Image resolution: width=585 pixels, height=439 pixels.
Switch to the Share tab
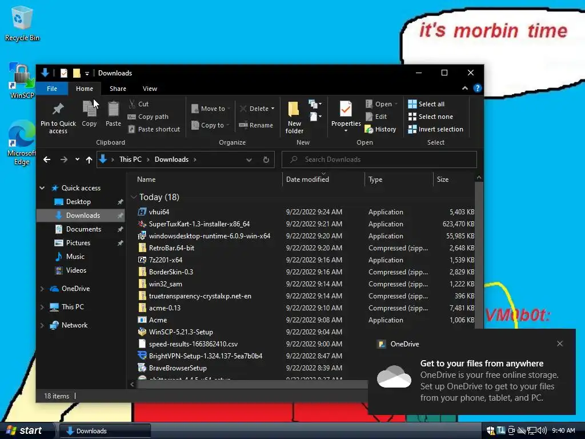[x=118, y=89]
